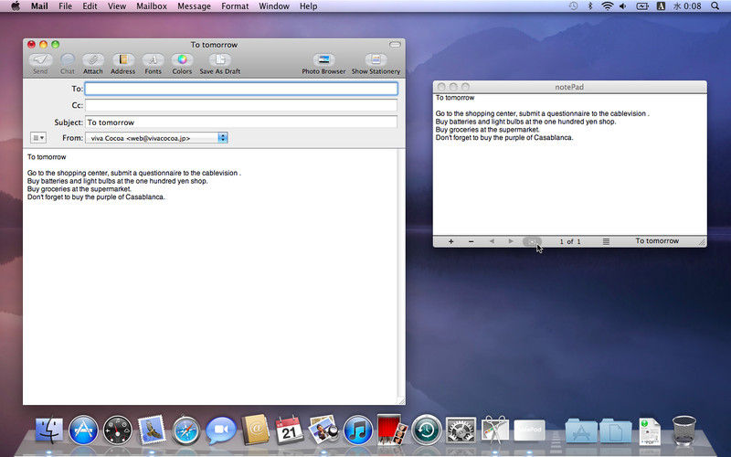Click Save As Draft icon
This screenshot has height=457, width=731.
(x=219, y=61)
